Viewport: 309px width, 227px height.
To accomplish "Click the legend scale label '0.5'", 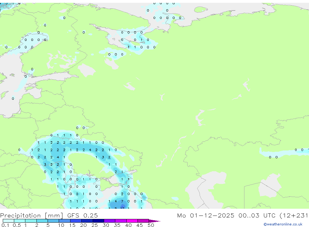I will (17, 225).
